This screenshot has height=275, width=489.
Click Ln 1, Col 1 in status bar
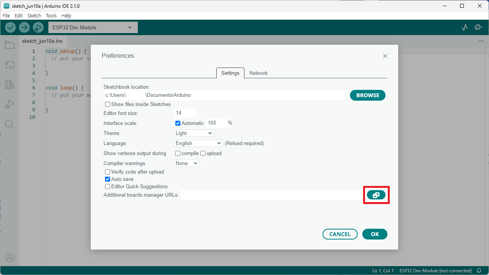coord(383,271)
